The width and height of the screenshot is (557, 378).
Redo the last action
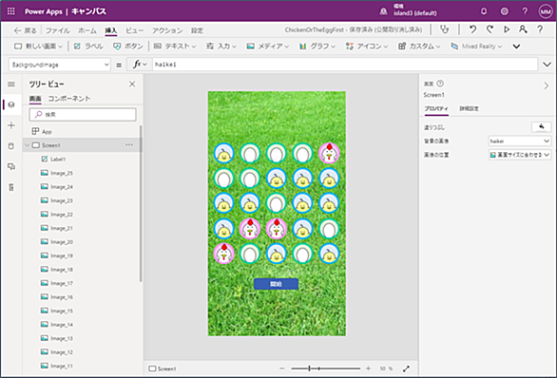click(x=490, y=29)
